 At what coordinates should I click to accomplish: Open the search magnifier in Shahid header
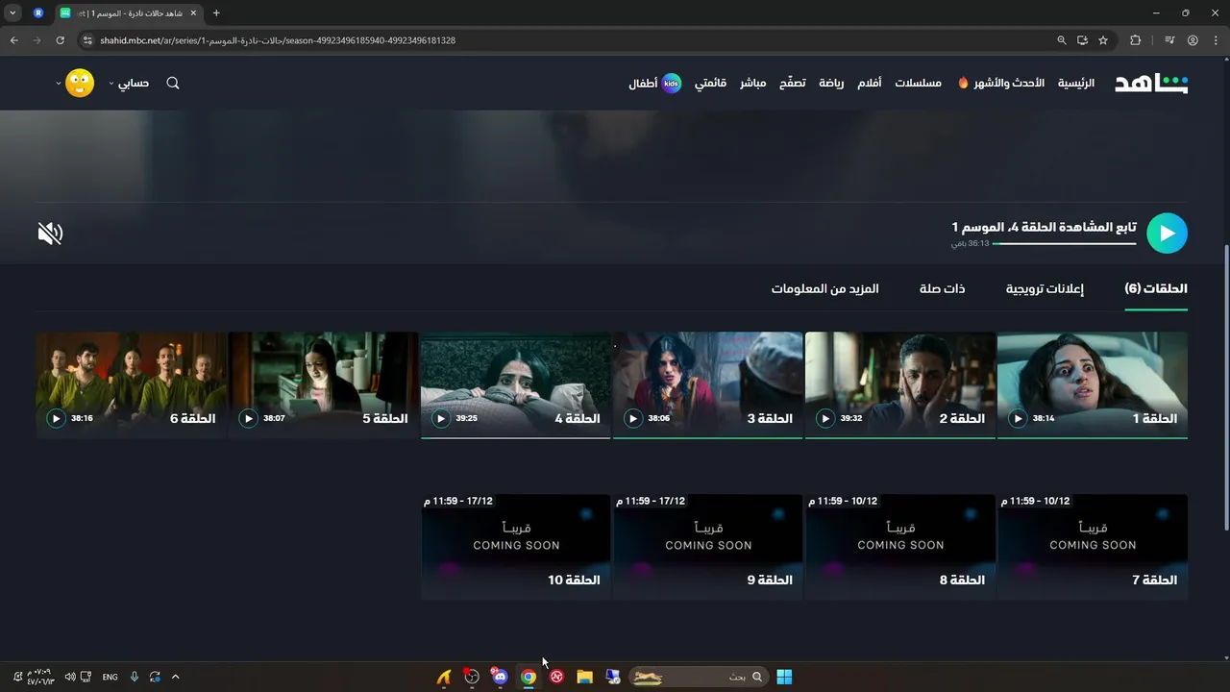click(173, 83)
